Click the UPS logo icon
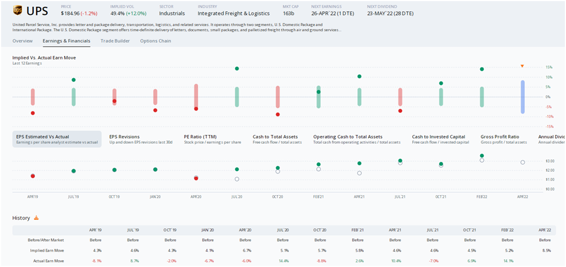 click(17, 11)
